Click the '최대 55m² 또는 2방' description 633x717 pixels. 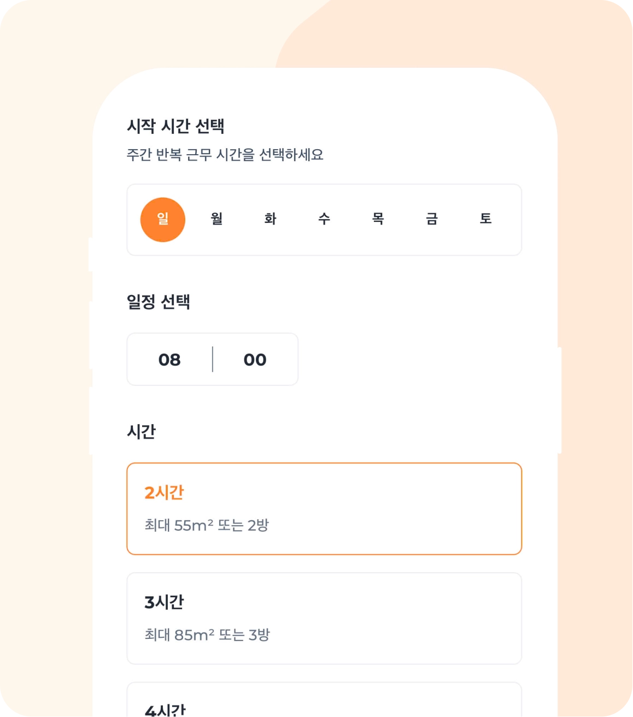207,526
